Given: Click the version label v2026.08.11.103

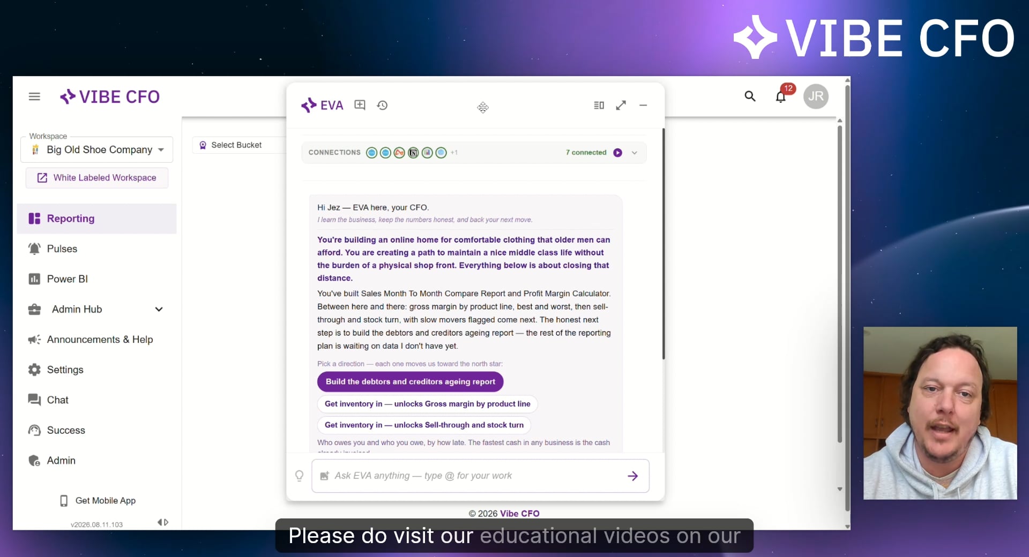Looking at the screenshot, I should [96, 525].
